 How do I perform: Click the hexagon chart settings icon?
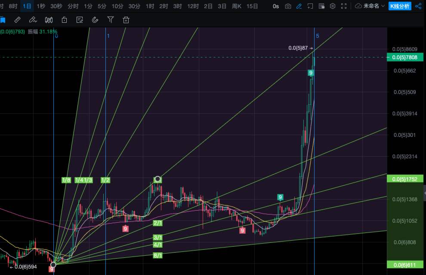click(x=332, y=6)
